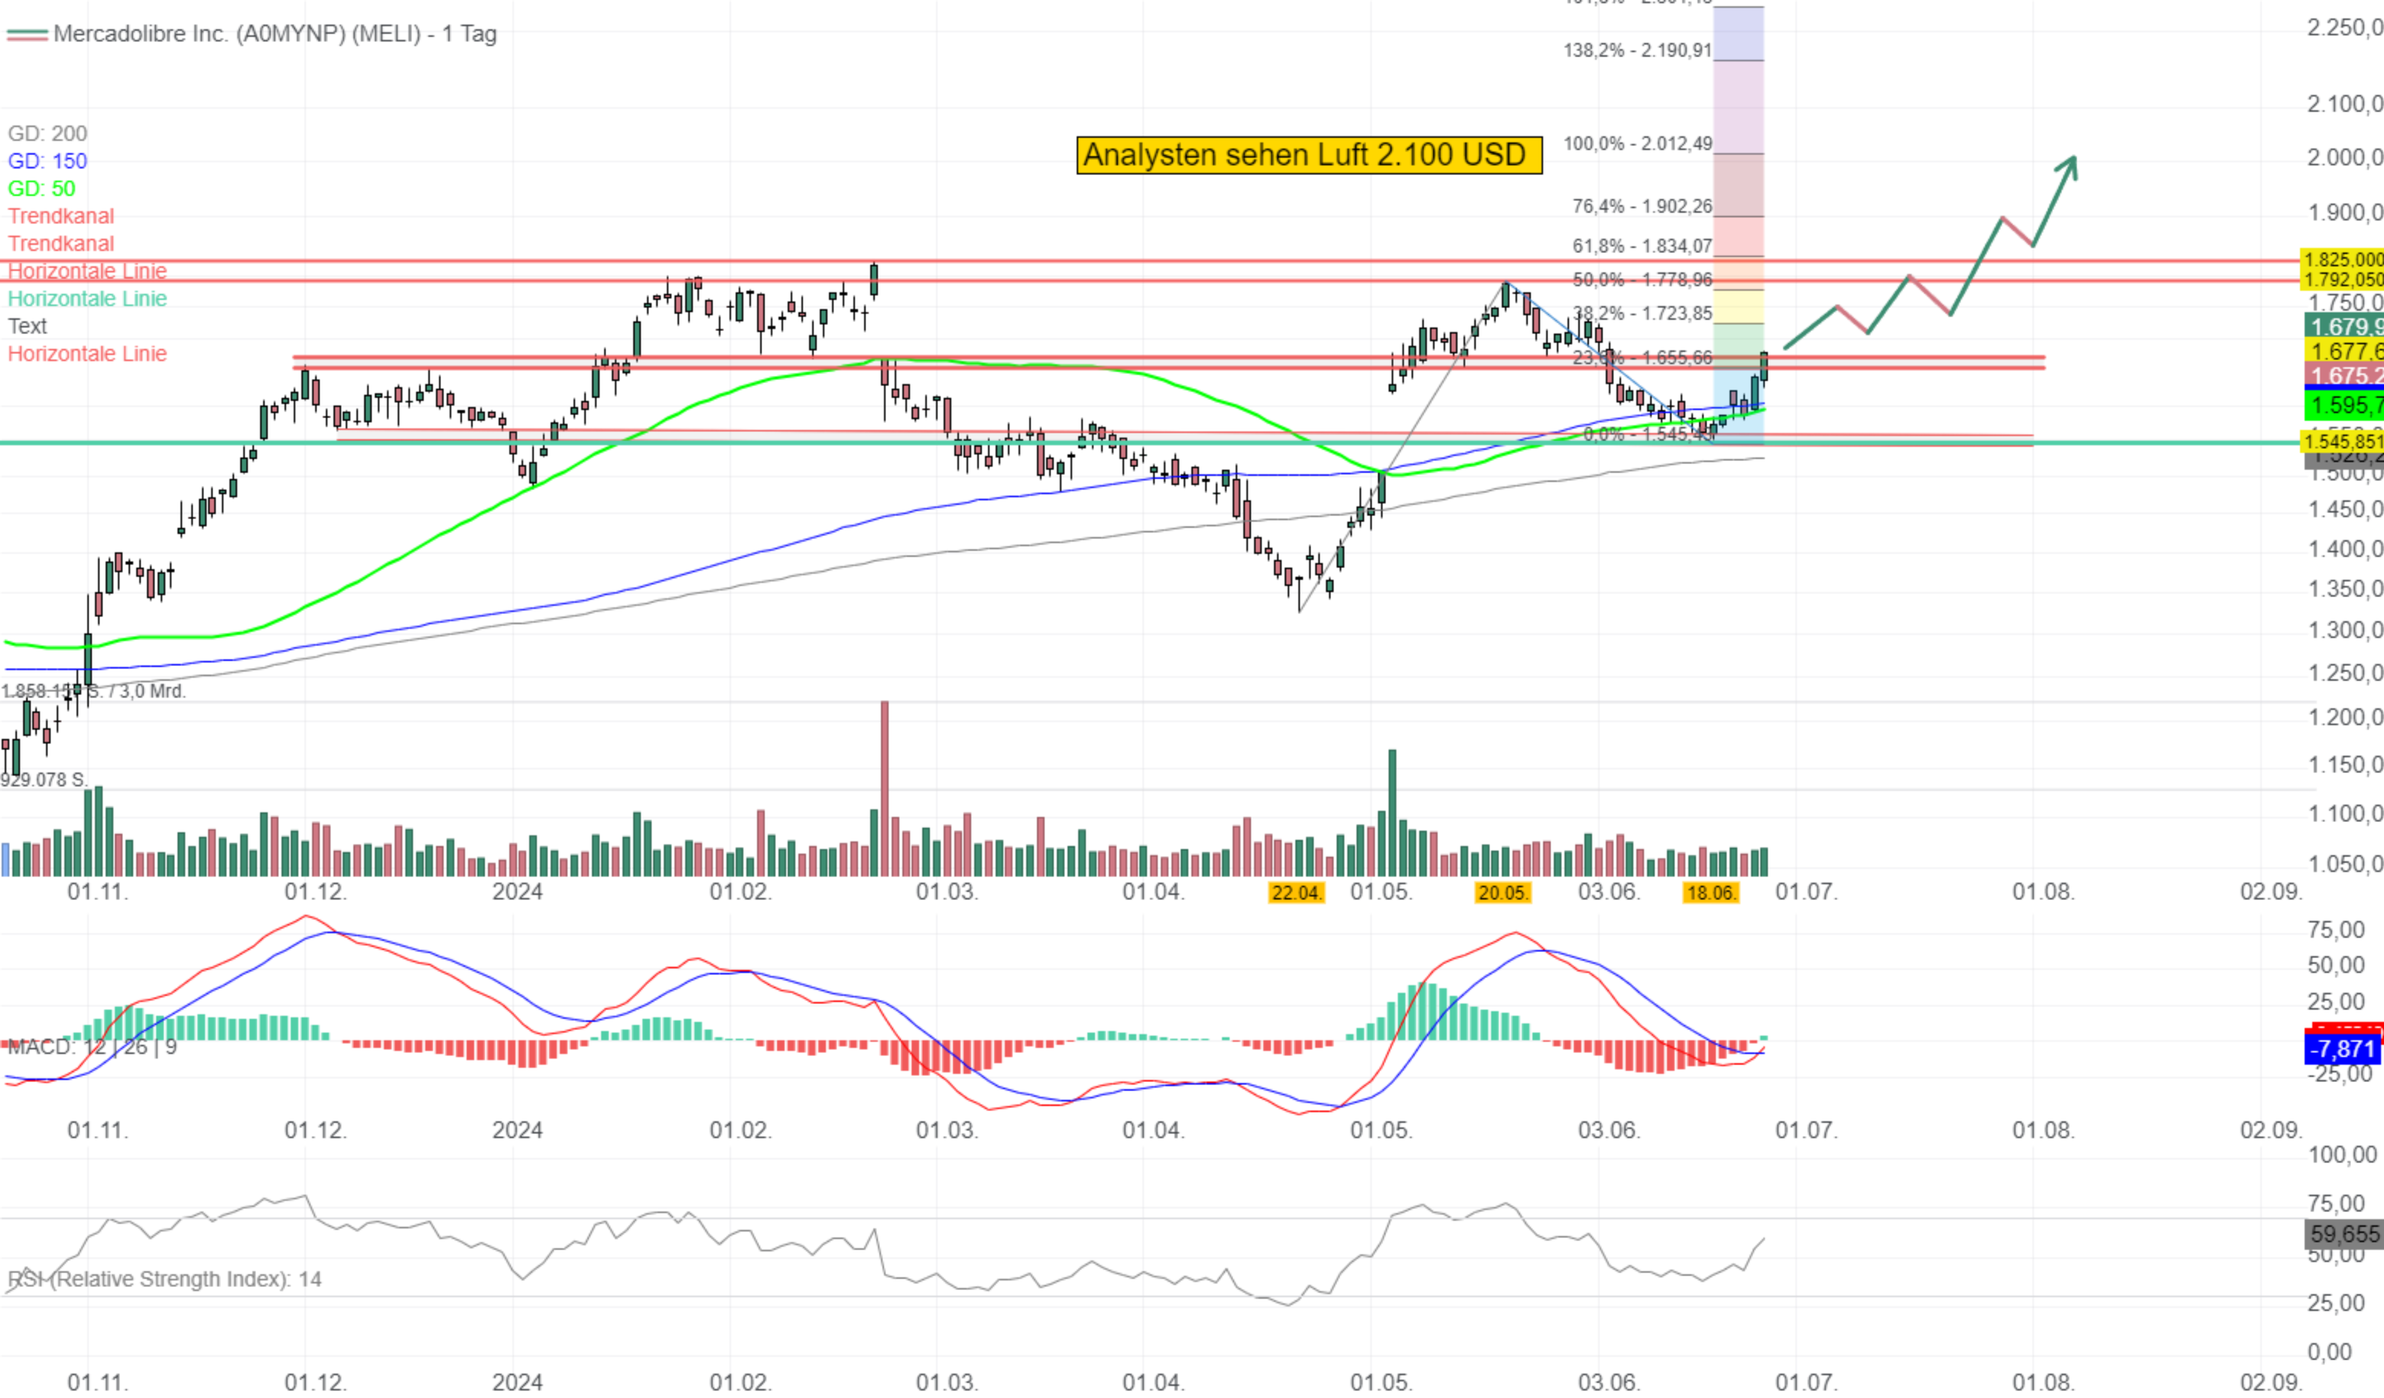The height and width of the screenshot is (1398, 2384).
Task: Click the Text legend entry
Action: click(28, 326)
